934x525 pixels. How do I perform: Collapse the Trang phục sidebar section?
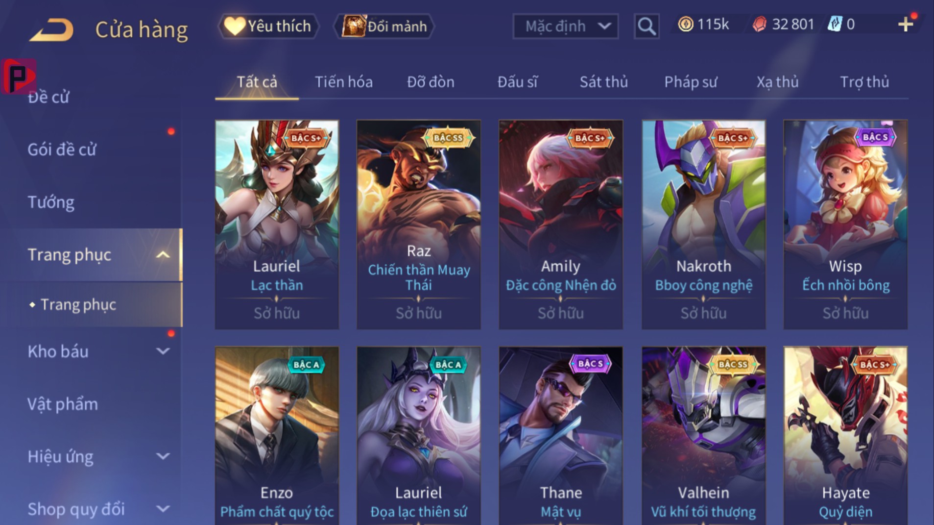163,254
